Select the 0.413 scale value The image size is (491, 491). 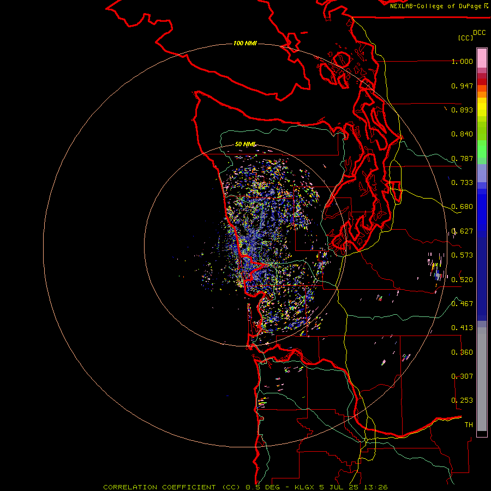(462, 328)
